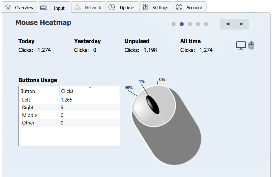Click the Buttons Usage heading
The width and height of the screenshot is (273, 177).
[x=38, y=80]
